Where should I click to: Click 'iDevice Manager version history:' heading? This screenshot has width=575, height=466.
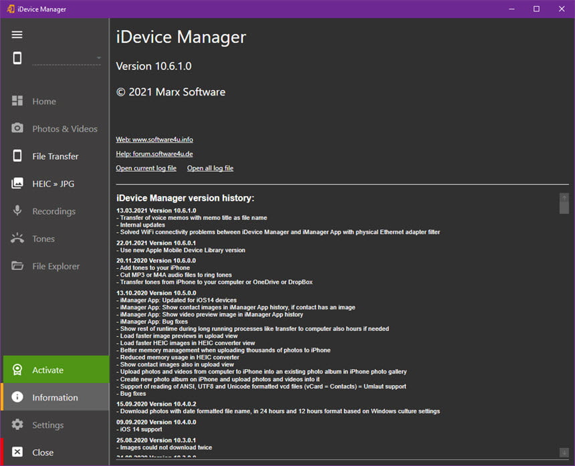(x=185, y=198)
